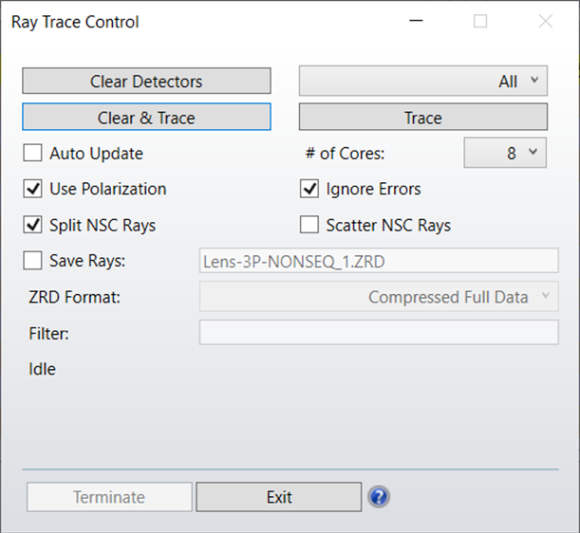Minimize the Ray Trace Control window
580x533 pixels.
416,21
